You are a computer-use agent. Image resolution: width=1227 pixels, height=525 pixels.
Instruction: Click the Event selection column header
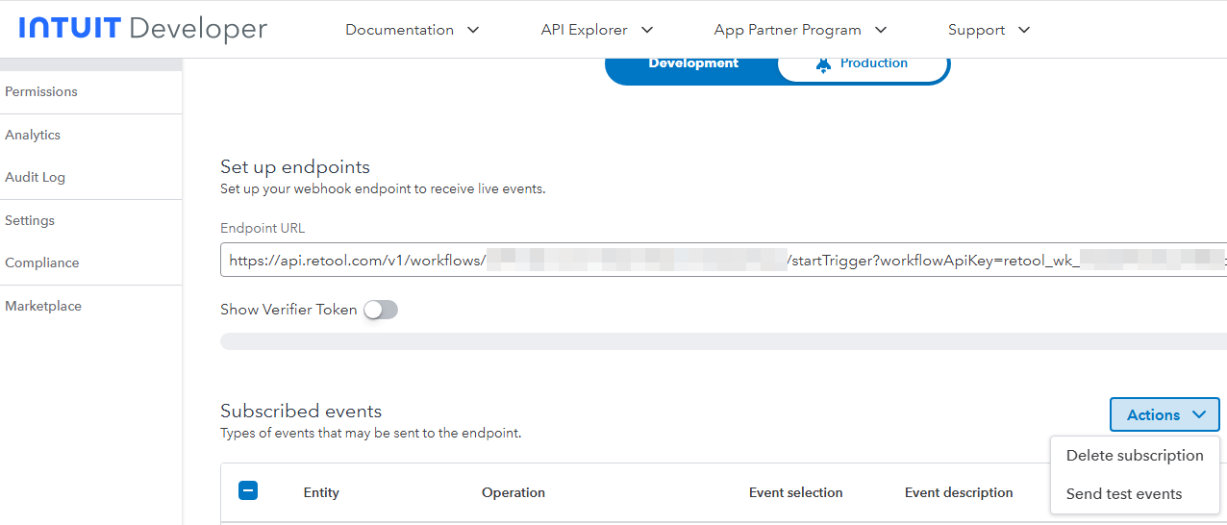tap(796, 492)
